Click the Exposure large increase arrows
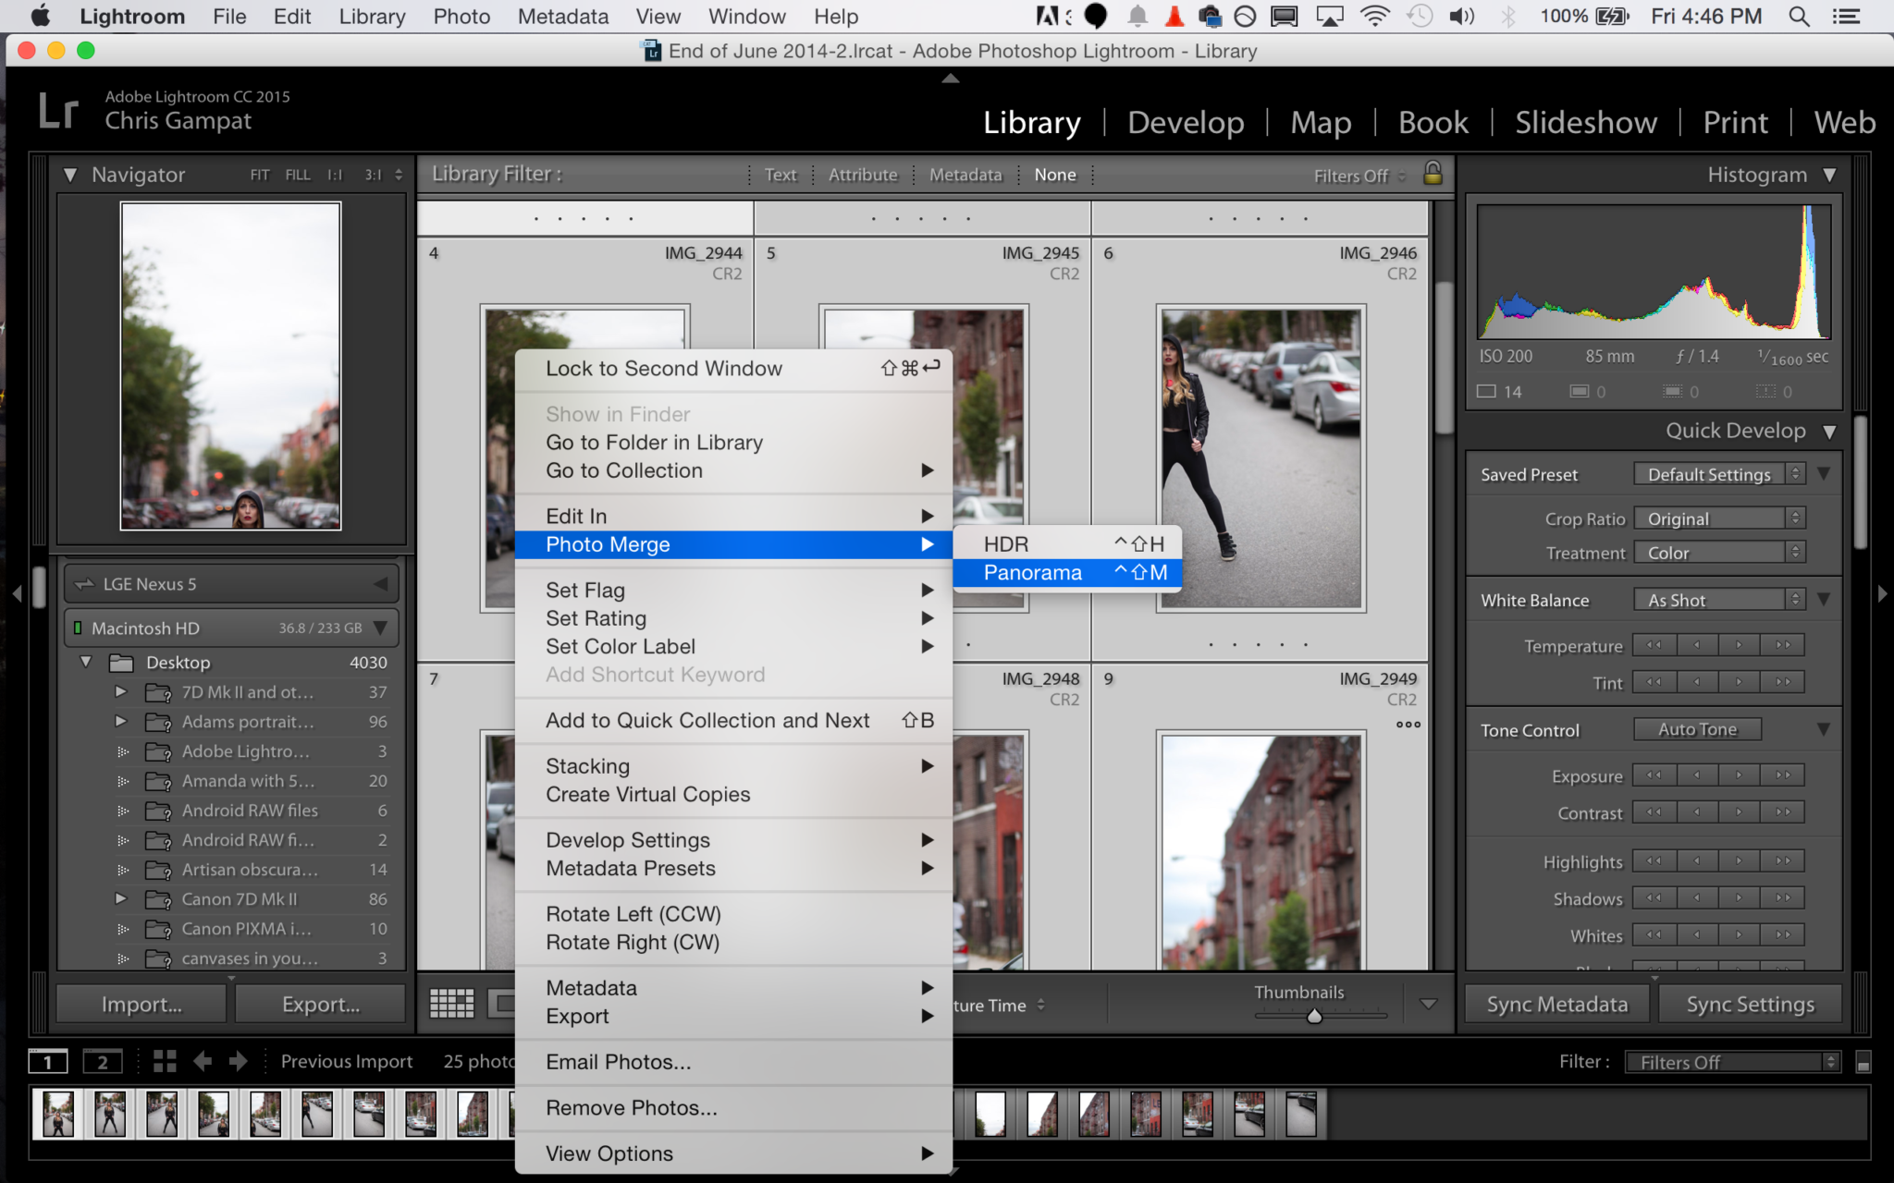Viewport: 1894px width, 1183px height. 1782,775
